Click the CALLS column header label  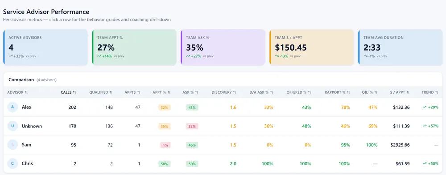[66, 92]
